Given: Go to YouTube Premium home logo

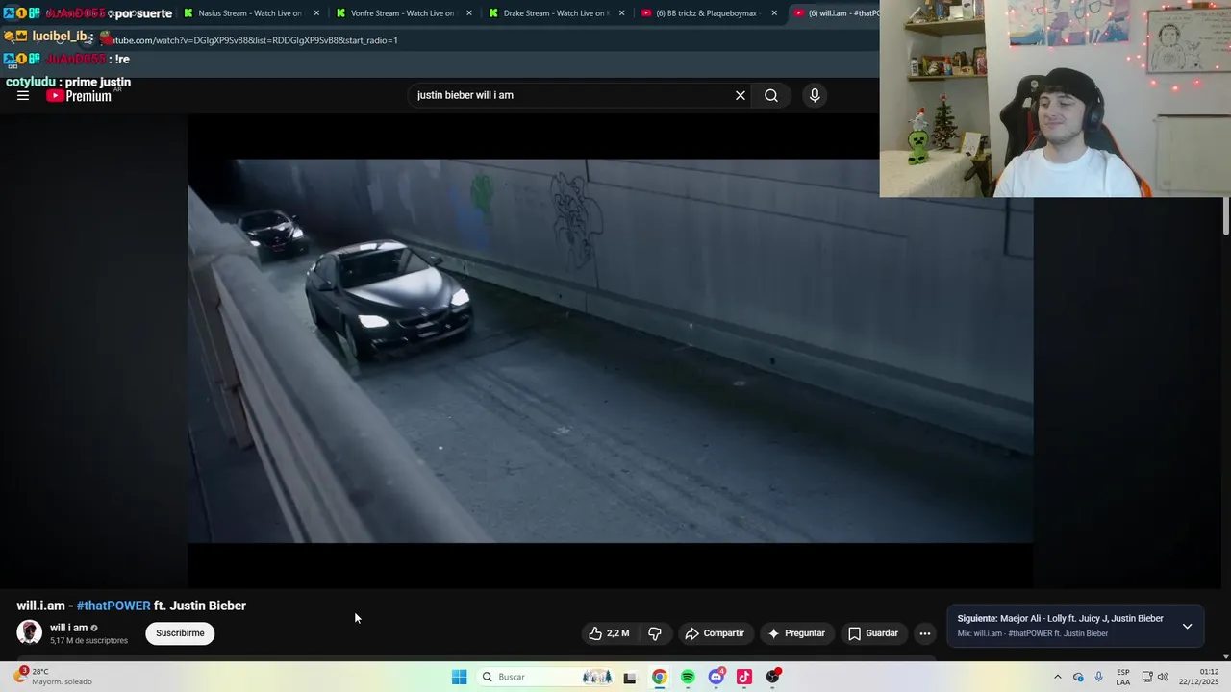Looking at the screenshot, I should 79,96.
